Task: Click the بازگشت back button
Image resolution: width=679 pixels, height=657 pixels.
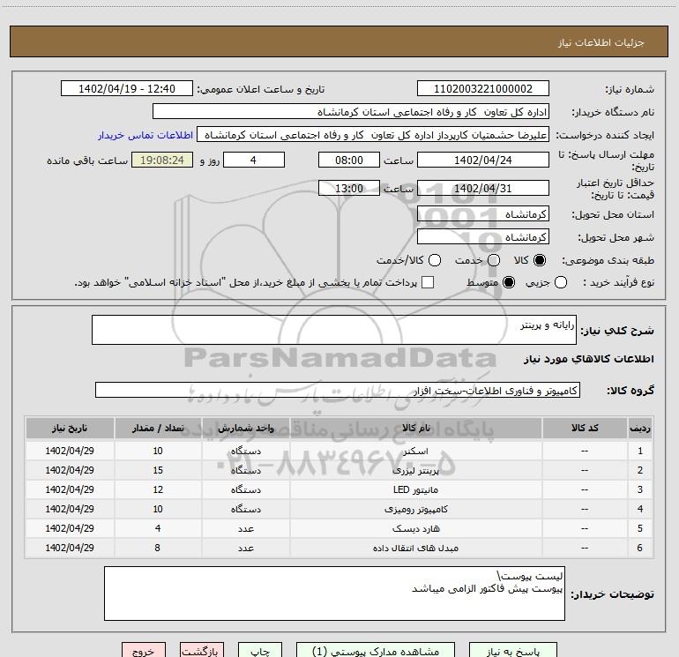Action: click(x=202, y=651)
